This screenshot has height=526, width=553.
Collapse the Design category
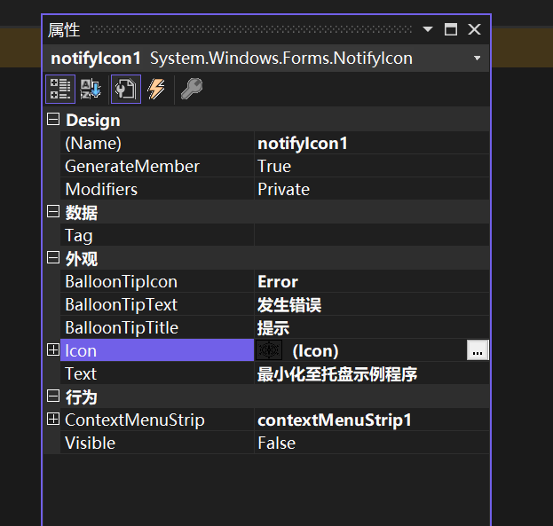tap(53, 120)
